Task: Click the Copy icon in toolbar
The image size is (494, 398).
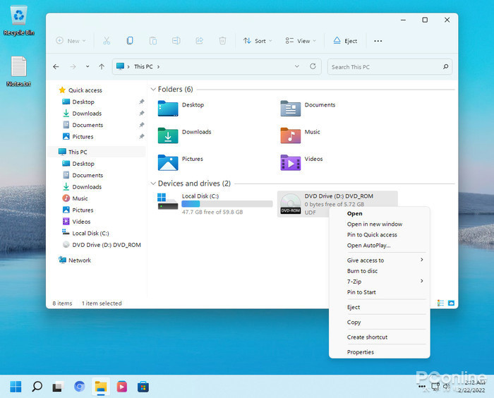Action: click(x=130, y=41)
